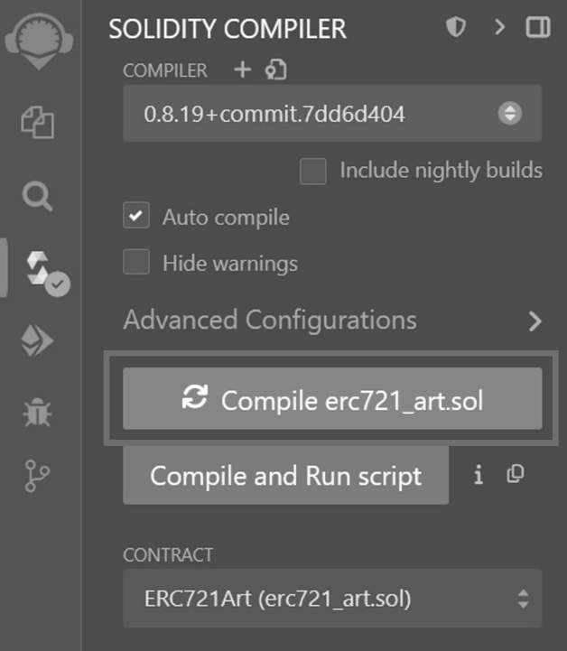Click the shield verification icon in header
567x651 pixels.
[x=456, y=27]
